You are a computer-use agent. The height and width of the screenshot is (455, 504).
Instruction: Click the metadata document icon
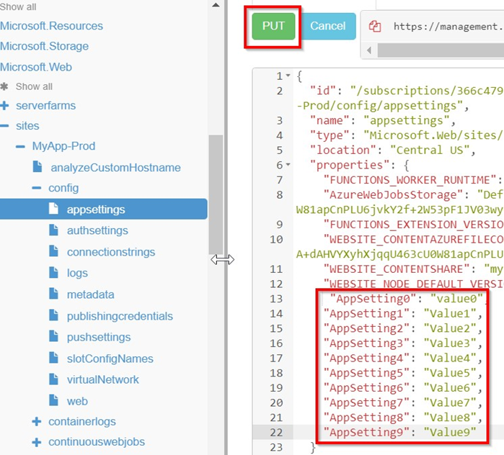(53, 294)
